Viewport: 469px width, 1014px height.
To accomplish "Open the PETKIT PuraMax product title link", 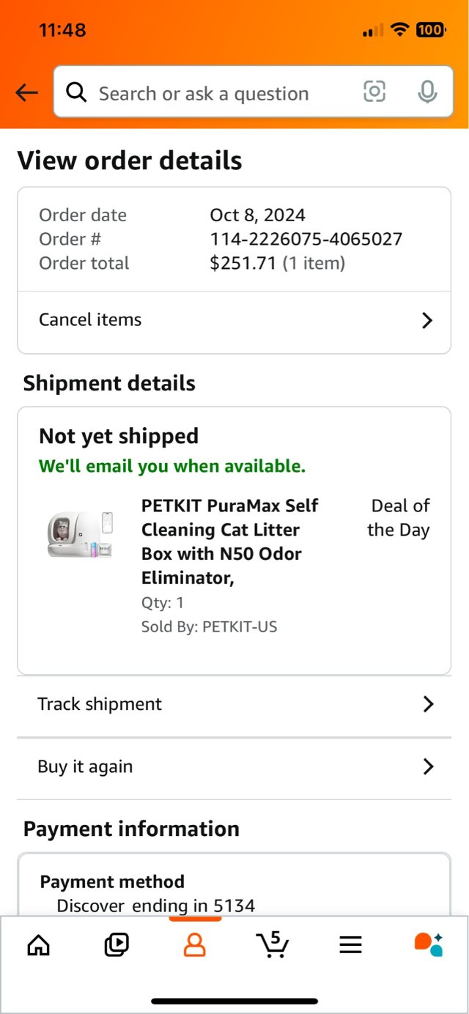I will [230, 541].
